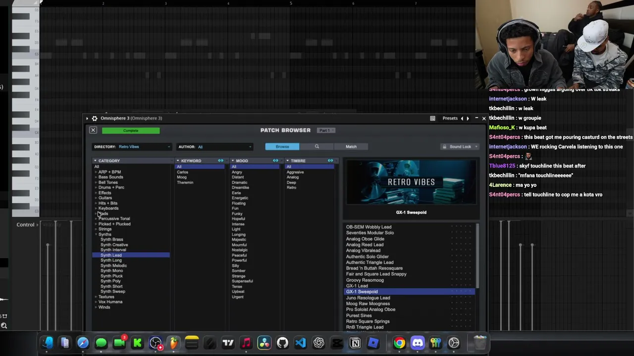This screenshot has width=634, height=356.
Task: Click the plugin preset list icon beside Presets
Action: point(432,118)
